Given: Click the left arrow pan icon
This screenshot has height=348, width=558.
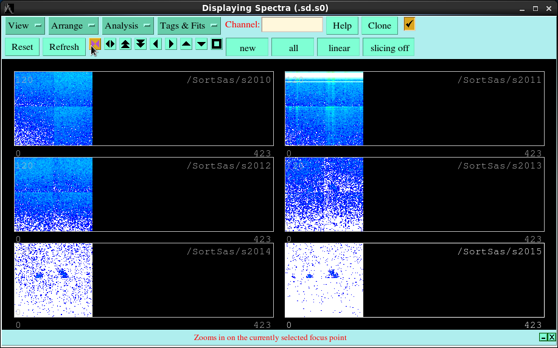Looking at the screenshot, I should click(x=156, y=44).
